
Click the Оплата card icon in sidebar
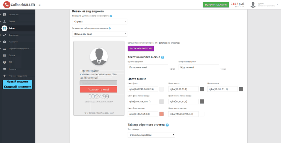click(5, 55)
